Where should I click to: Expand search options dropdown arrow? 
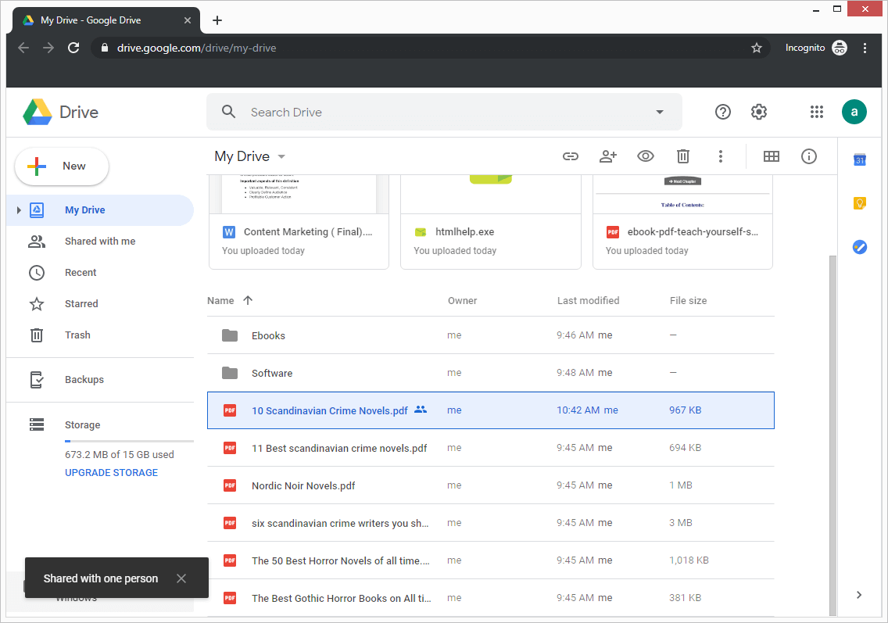(659, 112)
